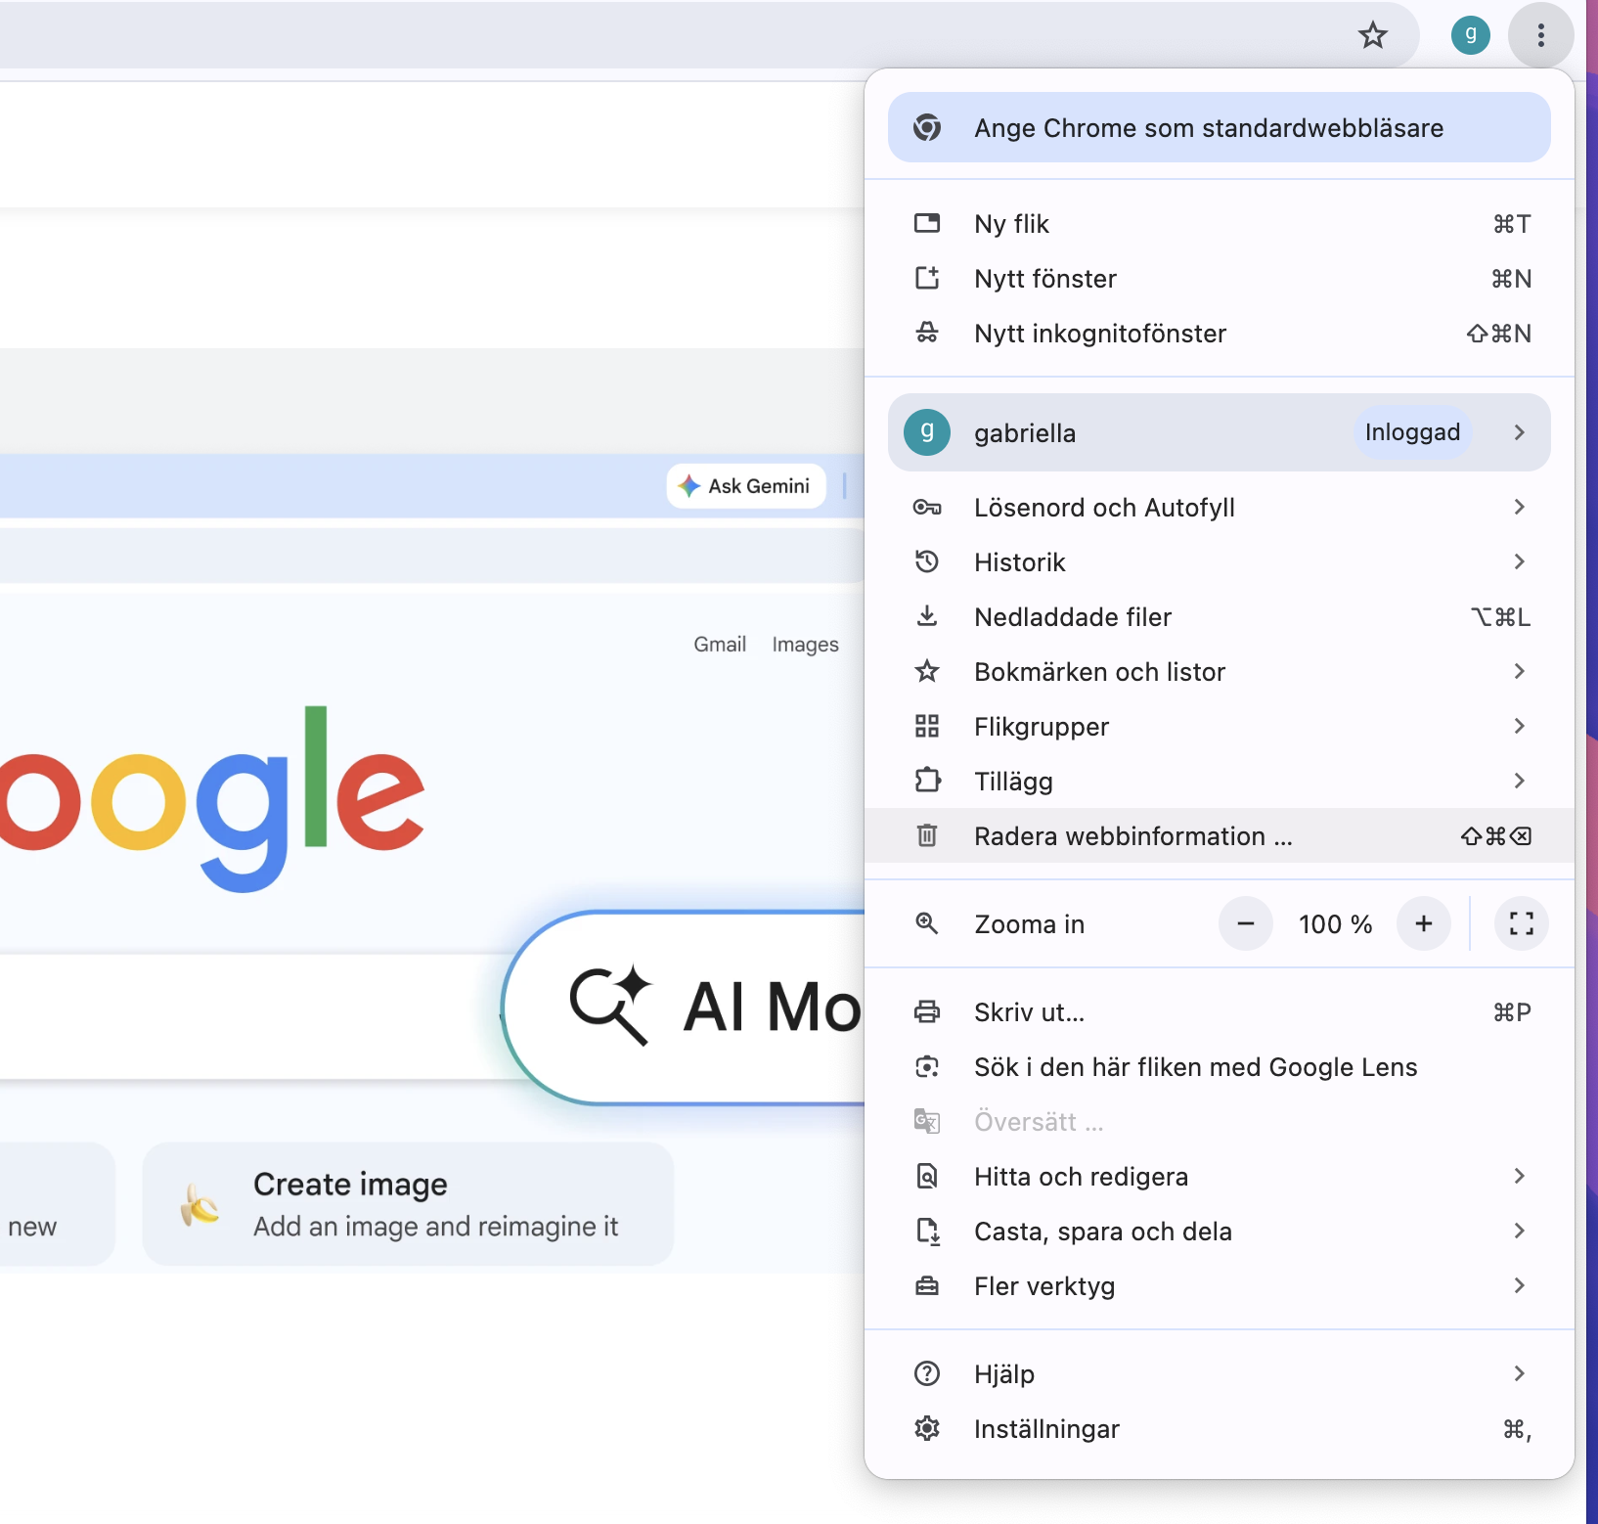Click the Flikgrupper grid icon
The width and height of the screenshot is (1598, 1524).
click(x=927, y=726)
